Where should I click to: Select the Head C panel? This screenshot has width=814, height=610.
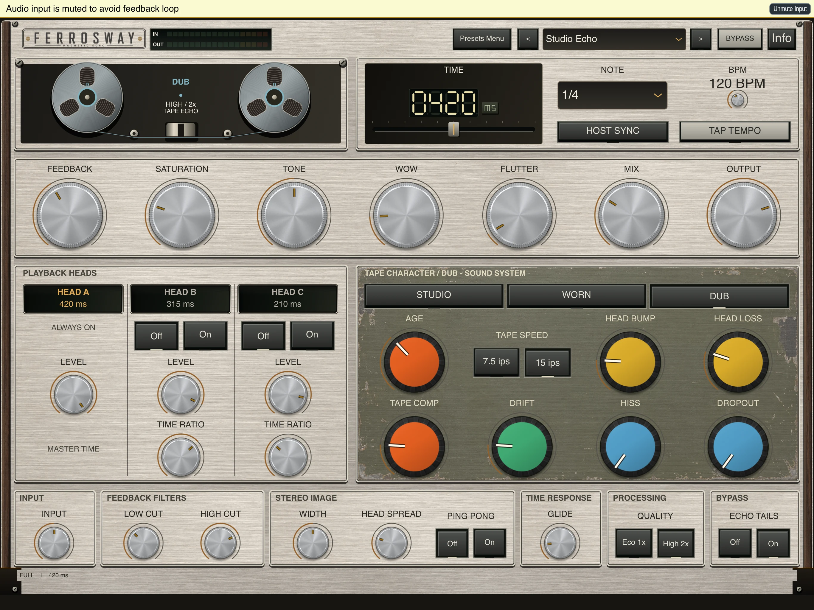(x=288, y=298)
